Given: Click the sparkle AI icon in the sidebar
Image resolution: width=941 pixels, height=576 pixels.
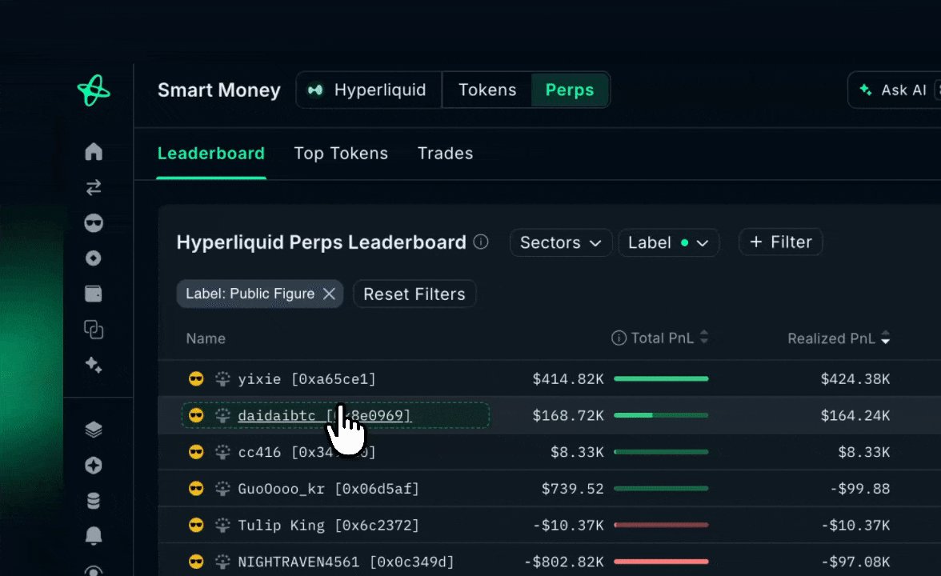Looking at the screenshot, I should (x=94, y=365).
